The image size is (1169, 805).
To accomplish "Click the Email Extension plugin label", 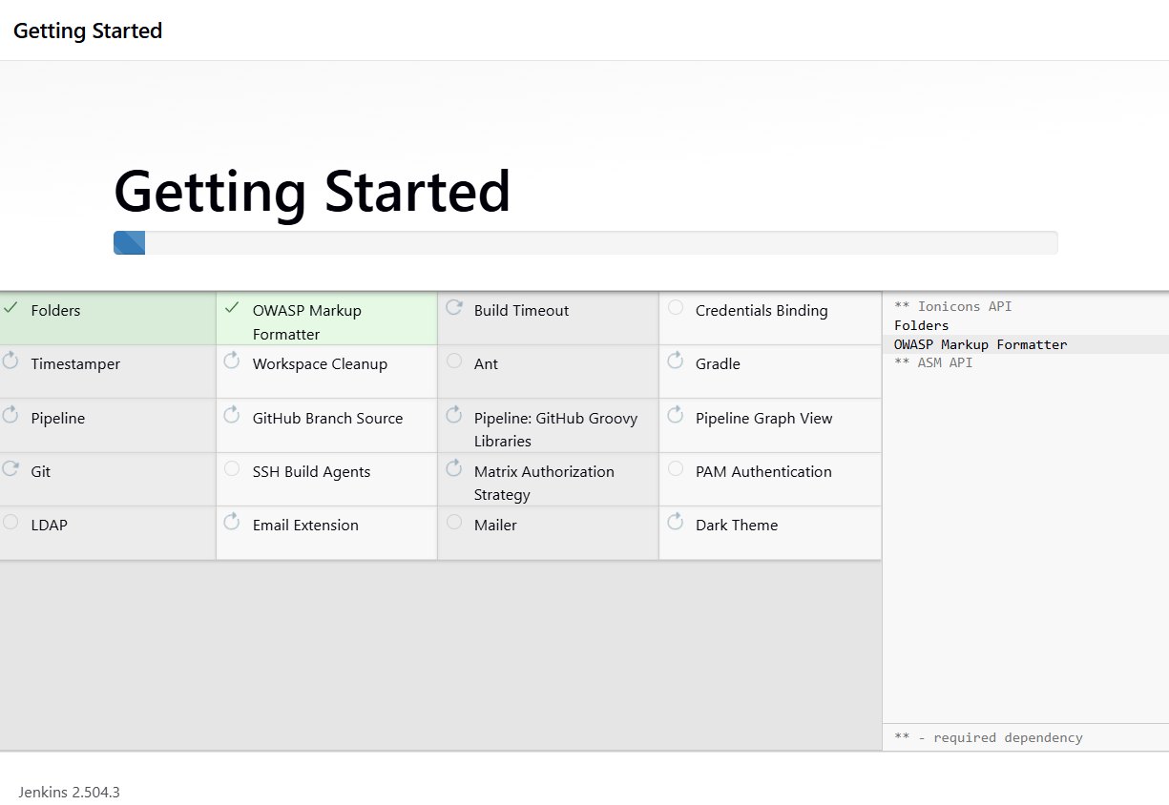I will point(305,525).
